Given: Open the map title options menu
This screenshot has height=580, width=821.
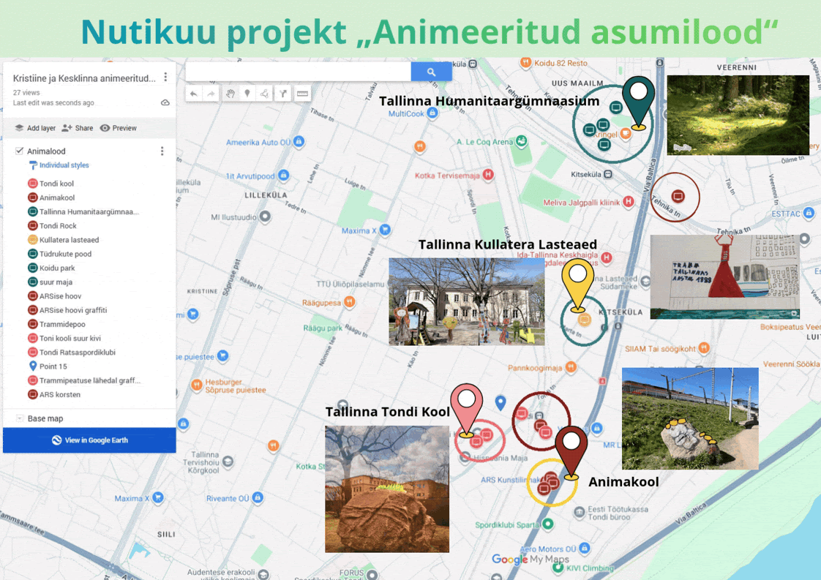Looking at the screenshot, I should tap(165, 77).
